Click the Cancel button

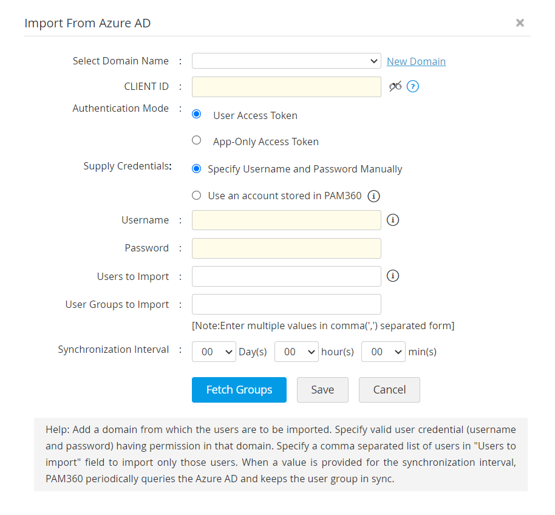point(389,390)
